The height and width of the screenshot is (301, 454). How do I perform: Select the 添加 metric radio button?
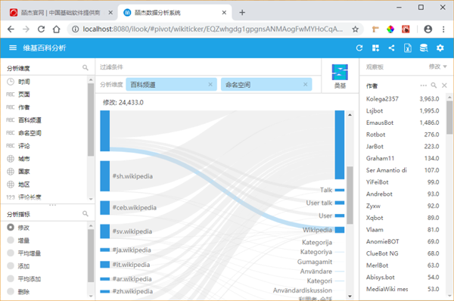point(11,265)
